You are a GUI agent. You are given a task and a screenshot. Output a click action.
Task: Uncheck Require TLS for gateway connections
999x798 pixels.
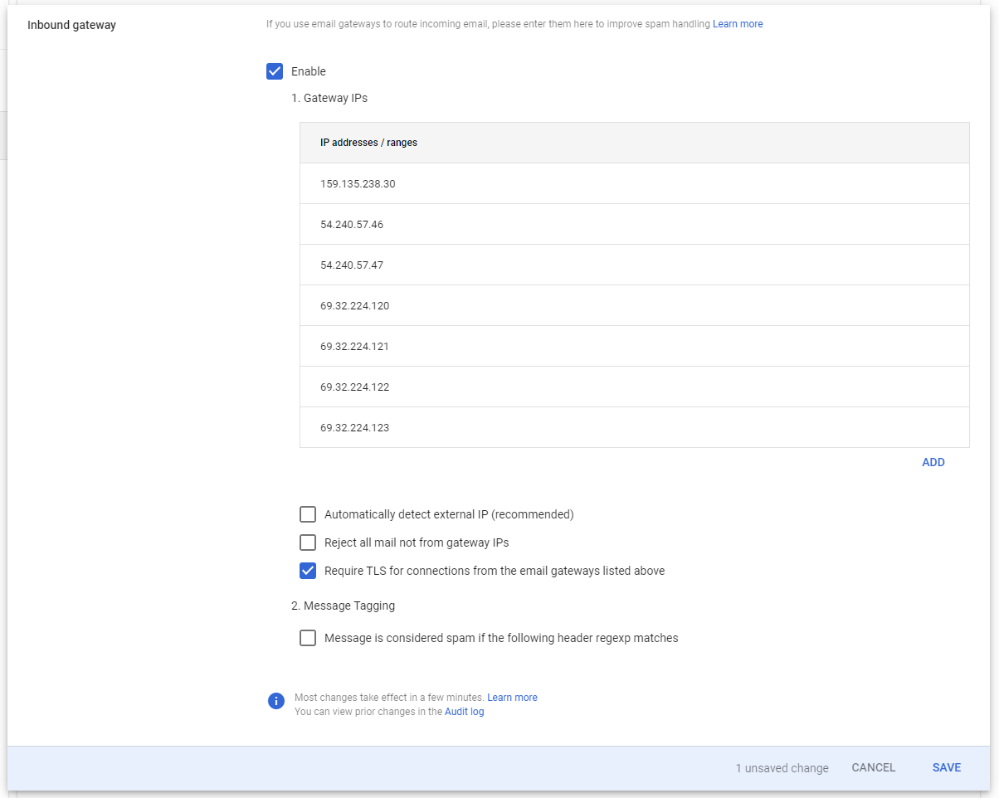[308, 571]
